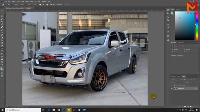
Task: Open the Properties panel flyout menu
Action: (199, 43)
